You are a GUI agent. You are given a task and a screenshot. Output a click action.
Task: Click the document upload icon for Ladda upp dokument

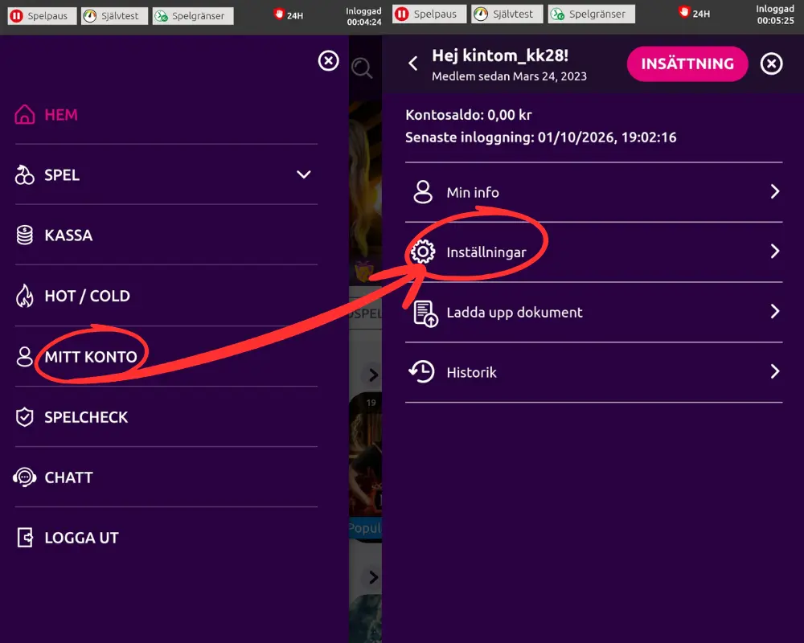click(x=425, y=313)
